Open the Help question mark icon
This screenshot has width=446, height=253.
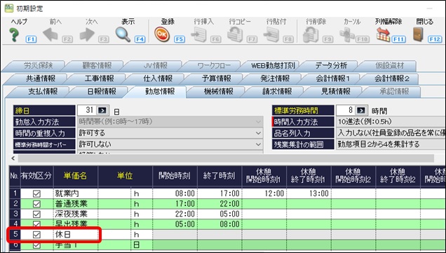coord(14,35)
